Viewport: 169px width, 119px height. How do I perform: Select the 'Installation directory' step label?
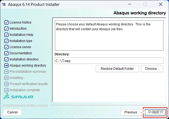(24, 59)
